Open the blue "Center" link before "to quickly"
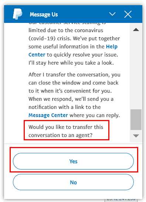 37,55
